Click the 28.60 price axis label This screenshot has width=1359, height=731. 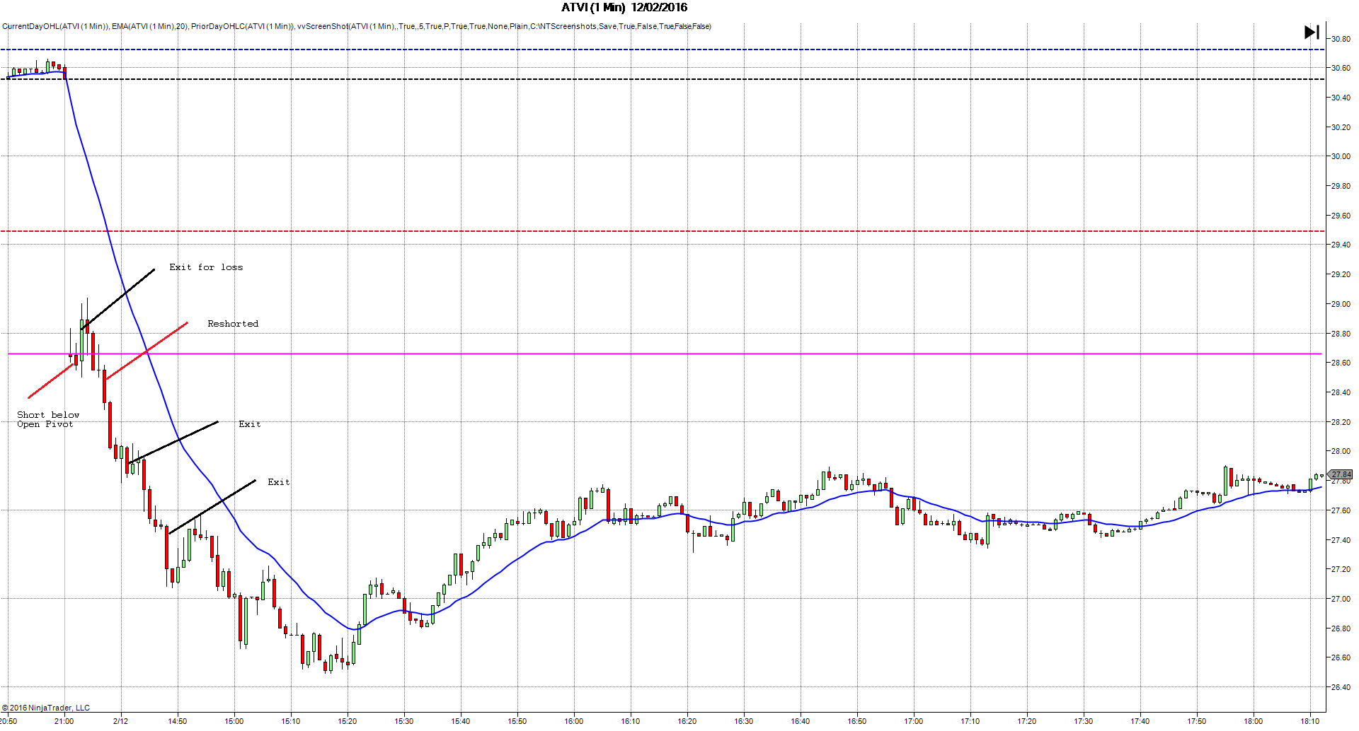1341,363
